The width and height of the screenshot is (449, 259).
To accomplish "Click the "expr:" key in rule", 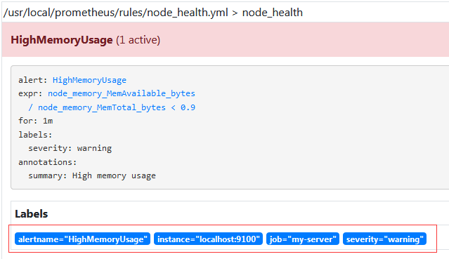I will [30, 93].
